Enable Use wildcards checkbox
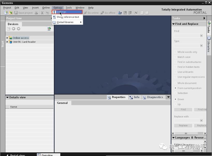The height and width of the screenshot is (156, 212). (x=175, y=72)
